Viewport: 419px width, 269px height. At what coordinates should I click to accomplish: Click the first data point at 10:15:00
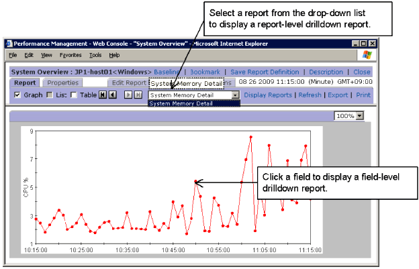pos(36,219)
